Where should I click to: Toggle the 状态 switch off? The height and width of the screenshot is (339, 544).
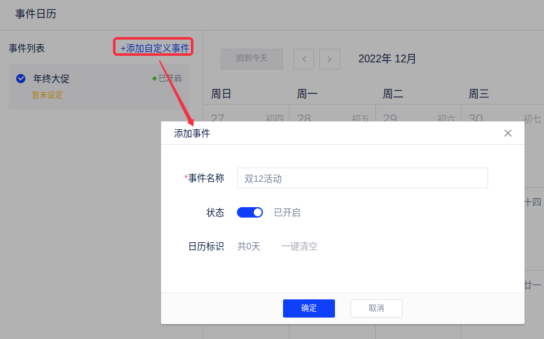(250, 212)
